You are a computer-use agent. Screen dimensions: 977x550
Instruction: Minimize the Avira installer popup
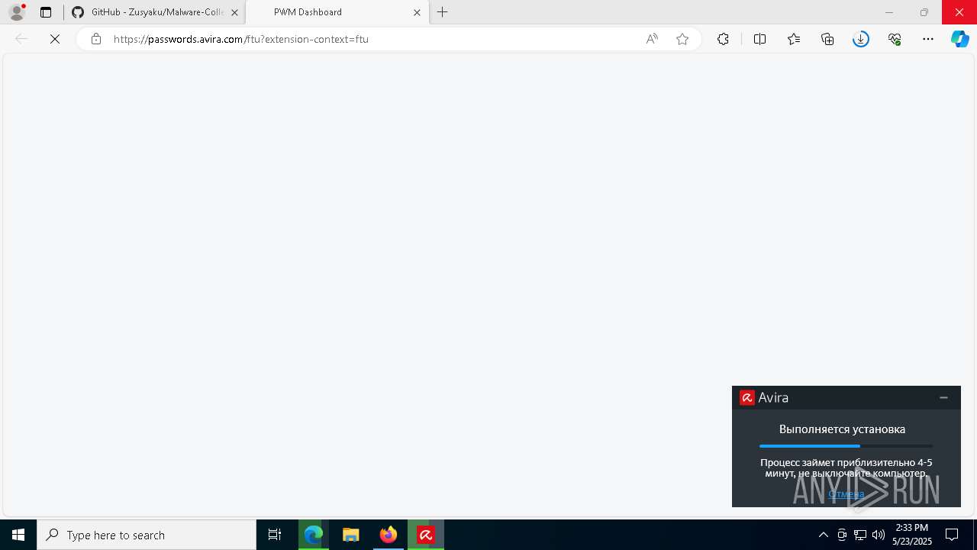pyautogui.click(x=943, y=397)
